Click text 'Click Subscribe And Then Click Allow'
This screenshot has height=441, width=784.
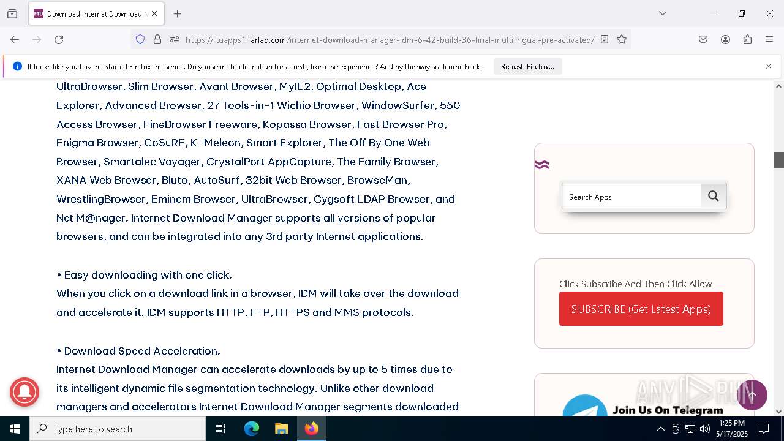636,284
